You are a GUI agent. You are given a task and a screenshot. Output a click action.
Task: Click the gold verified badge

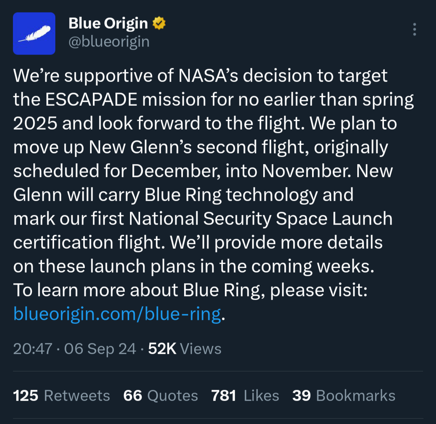point(159,23)
